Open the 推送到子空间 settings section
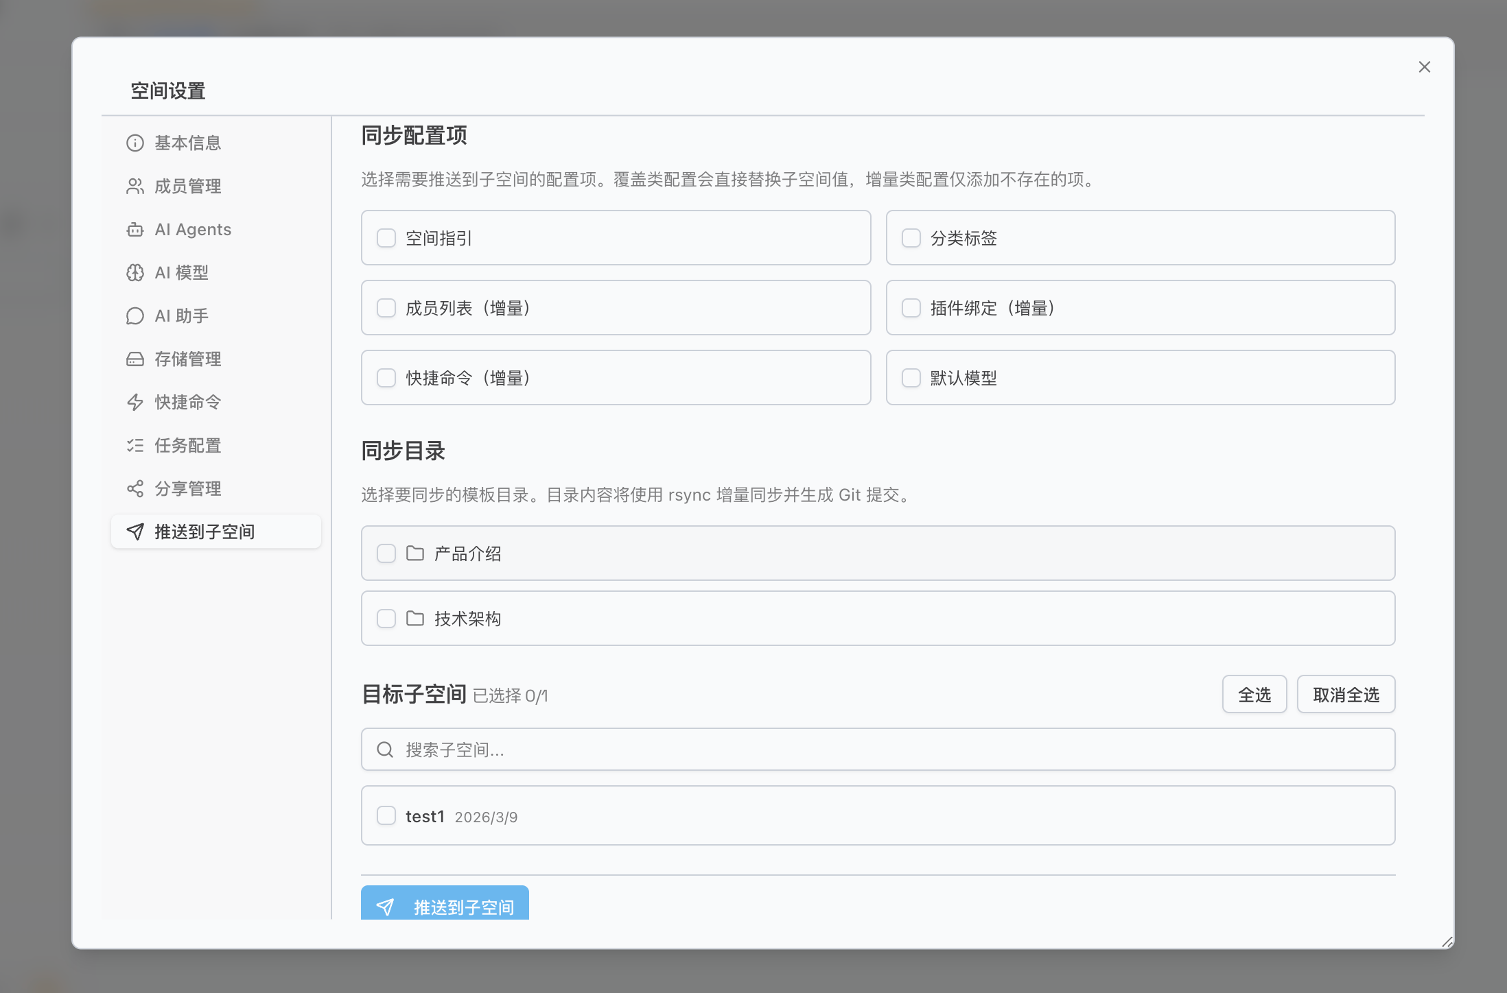Viewport: 1507px width, 993px height. 205,531
